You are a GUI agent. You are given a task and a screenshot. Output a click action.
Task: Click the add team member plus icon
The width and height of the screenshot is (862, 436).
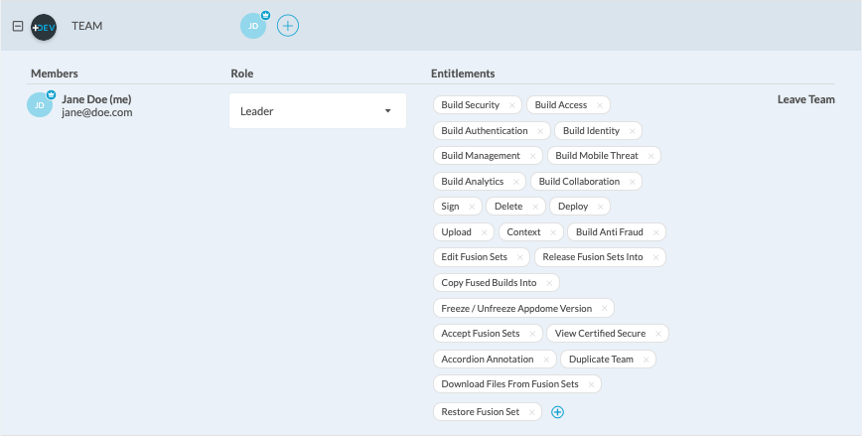tap(287, 26)
